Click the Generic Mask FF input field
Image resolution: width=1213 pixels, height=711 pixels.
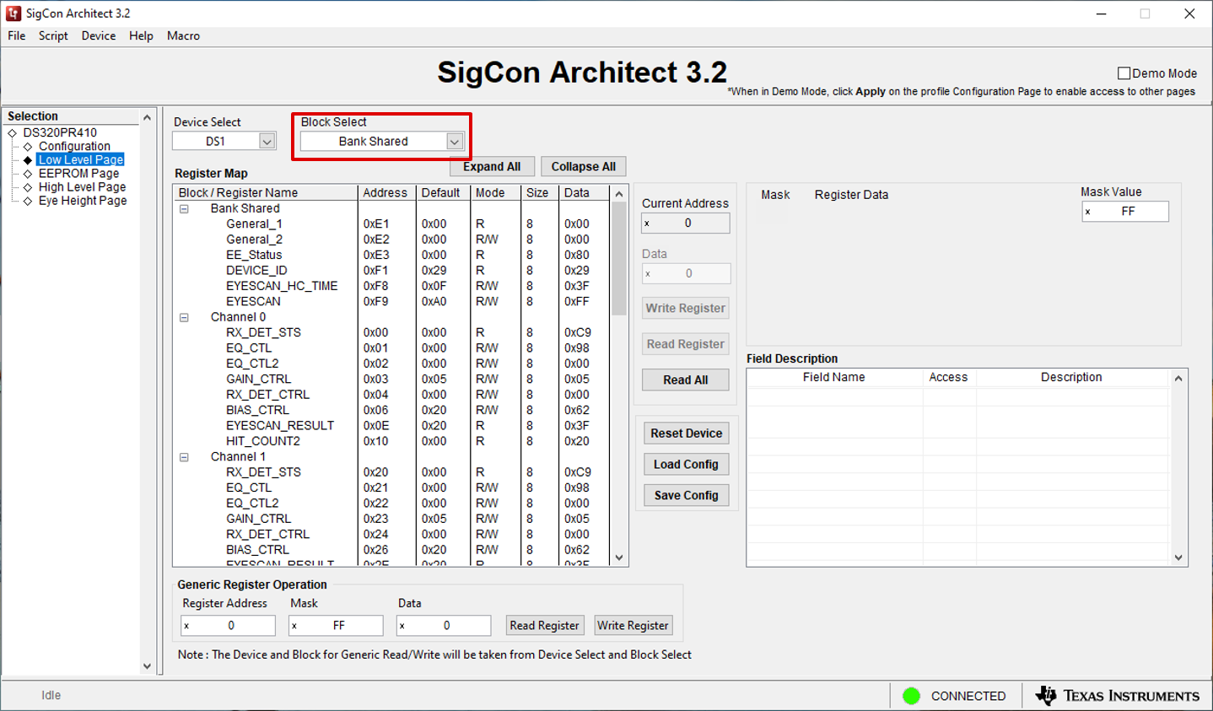[336, 625]
